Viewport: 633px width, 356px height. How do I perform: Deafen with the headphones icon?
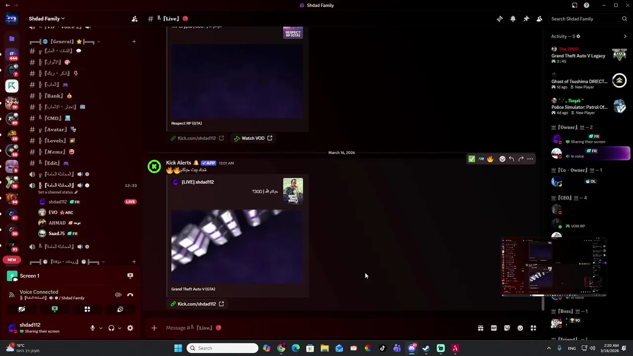tap(111, 328)
